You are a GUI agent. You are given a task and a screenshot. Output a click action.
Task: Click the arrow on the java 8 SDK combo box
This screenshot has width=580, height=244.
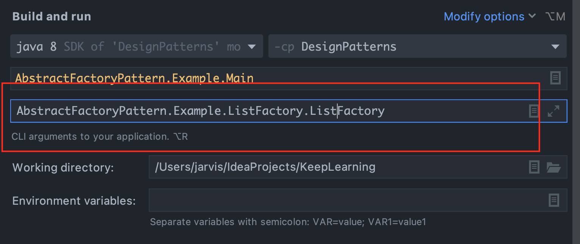(251, 47)
